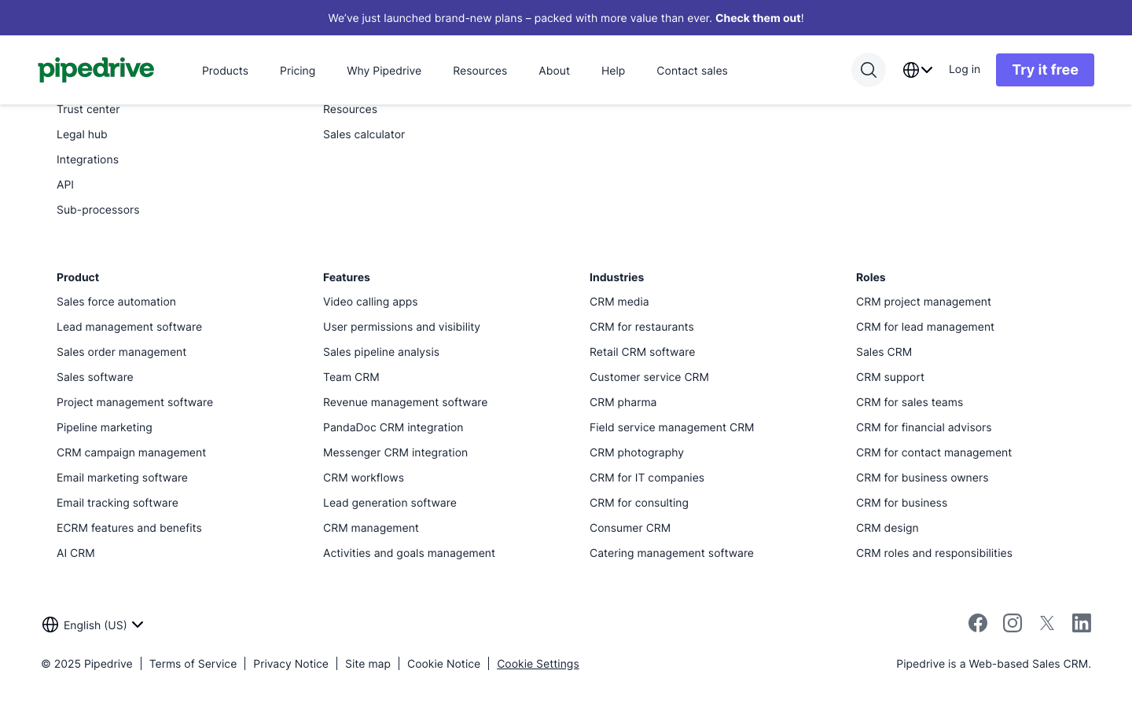Open Video calling apps link

click(x=370, y=302)
